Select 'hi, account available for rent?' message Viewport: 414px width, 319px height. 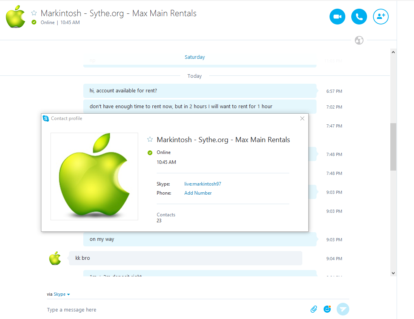pyautogui.click(x=200, y=90)
